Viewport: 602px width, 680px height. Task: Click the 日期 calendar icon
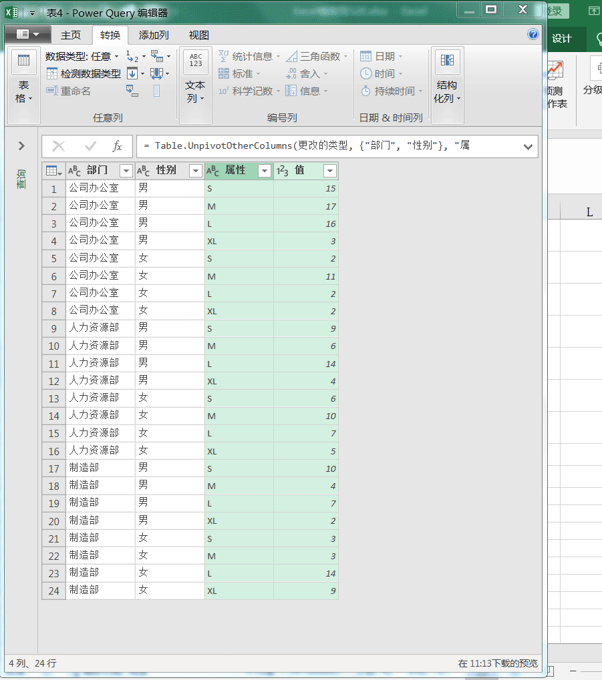tap(365, 56)
